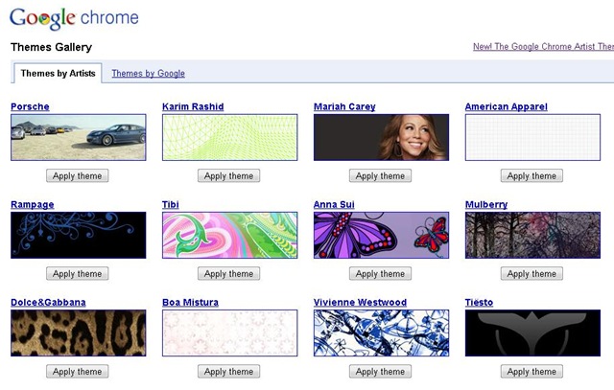Viewport: 614px width, 390px height.
Task: Apply the Mulberry theme
Action: [x=531, y=273]
